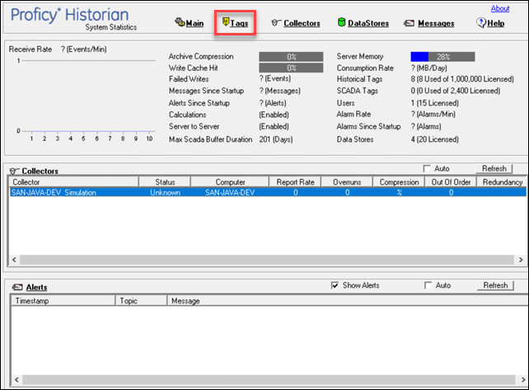
Task: Click the Failed Writes ? (Events) value
Action: click(x=275, y=78)
